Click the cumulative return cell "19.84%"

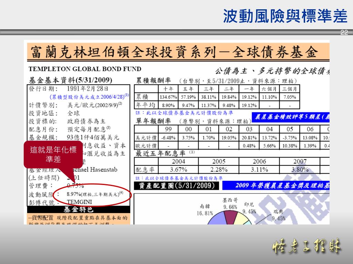(x=229, y=97)
